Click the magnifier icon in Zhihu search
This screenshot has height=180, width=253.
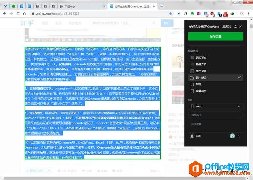153,23
